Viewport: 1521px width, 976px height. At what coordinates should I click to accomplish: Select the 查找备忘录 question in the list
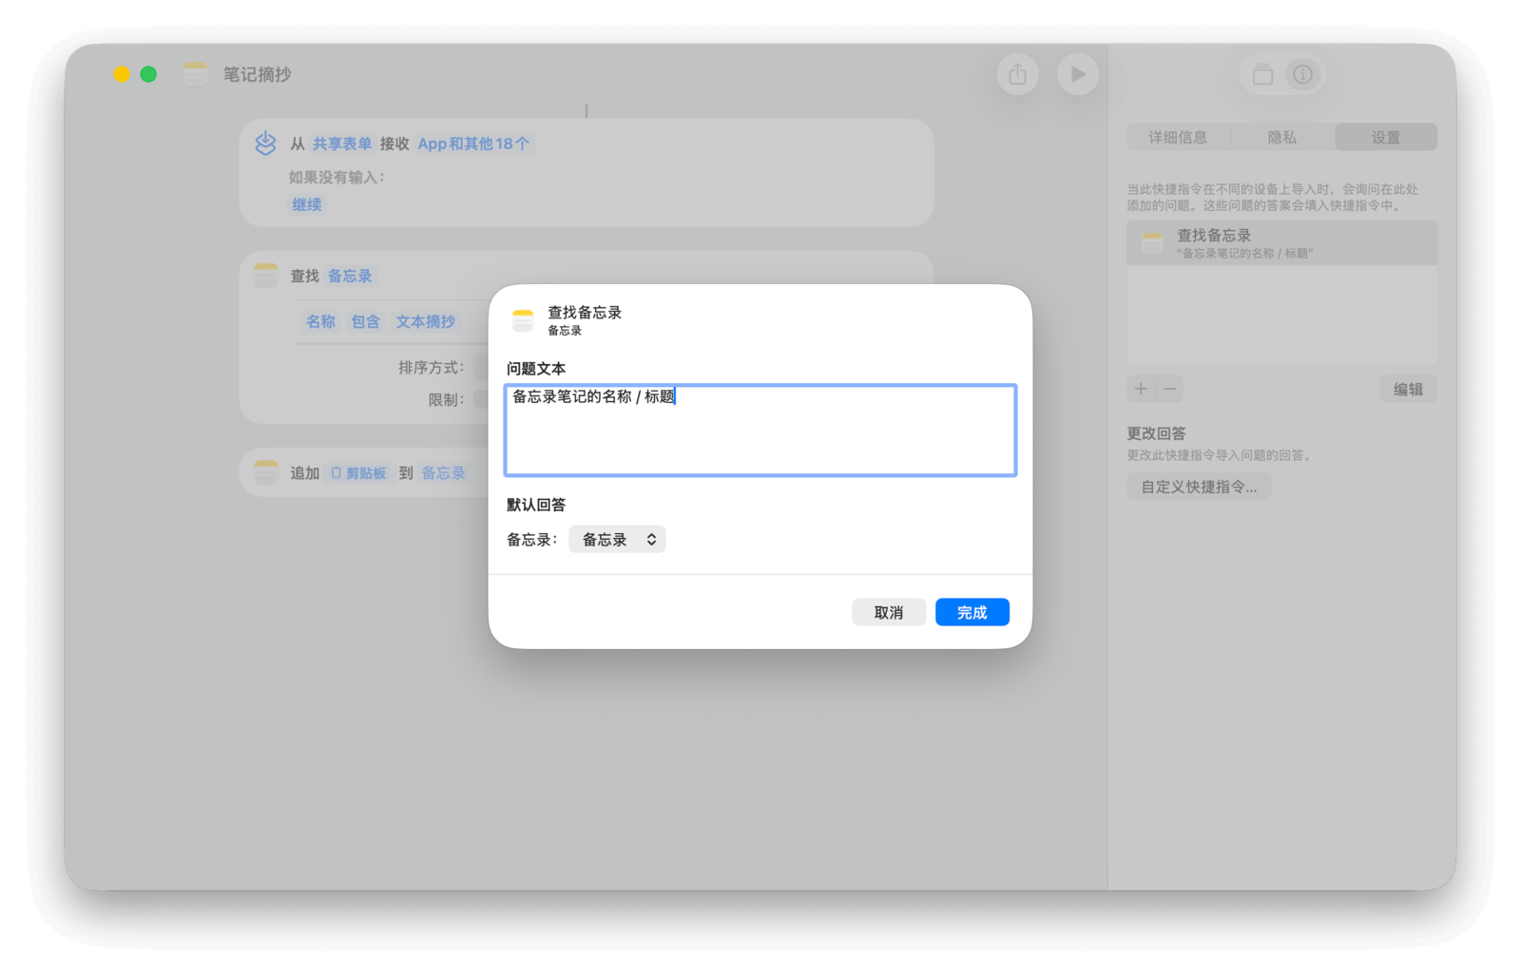[1280, 243]
